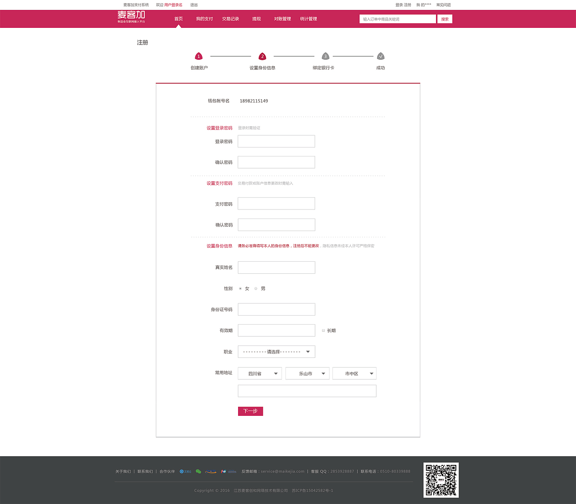Open the 常见问题 link

(x=443, y=5)
